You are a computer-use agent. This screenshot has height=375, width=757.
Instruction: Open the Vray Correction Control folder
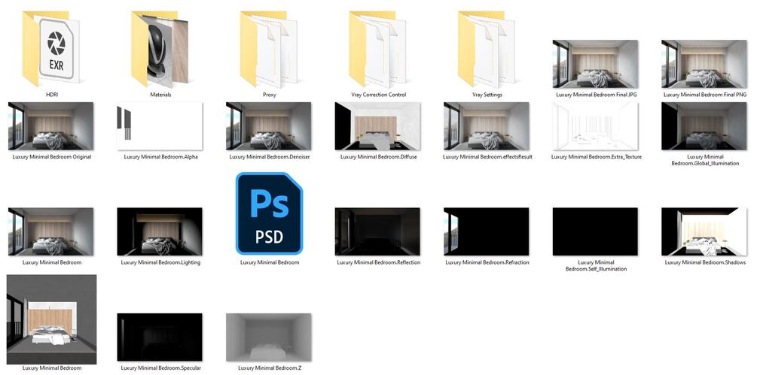(x=378, y=49)
